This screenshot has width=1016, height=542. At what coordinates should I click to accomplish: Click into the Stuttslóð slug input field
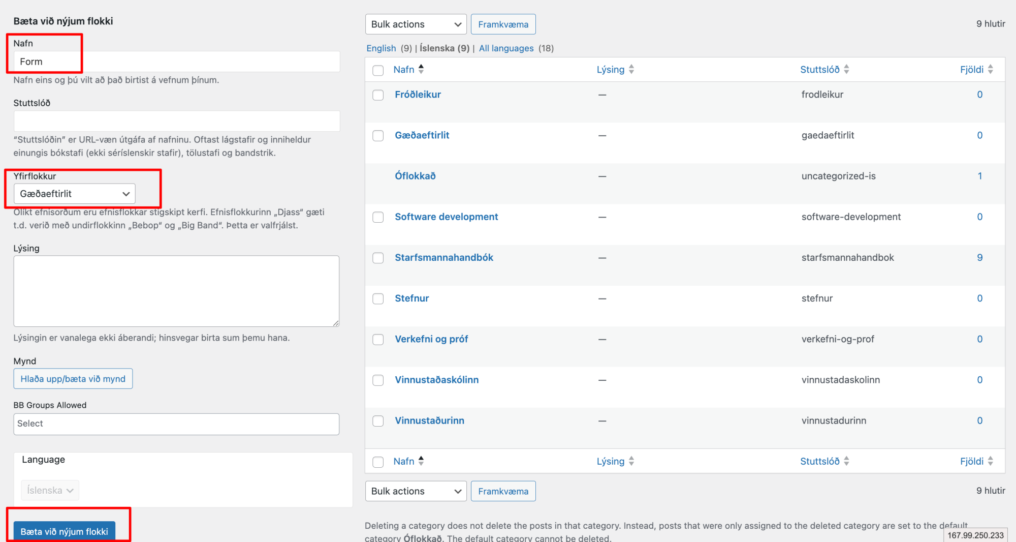pyautogui.click(x=177, y=121)
